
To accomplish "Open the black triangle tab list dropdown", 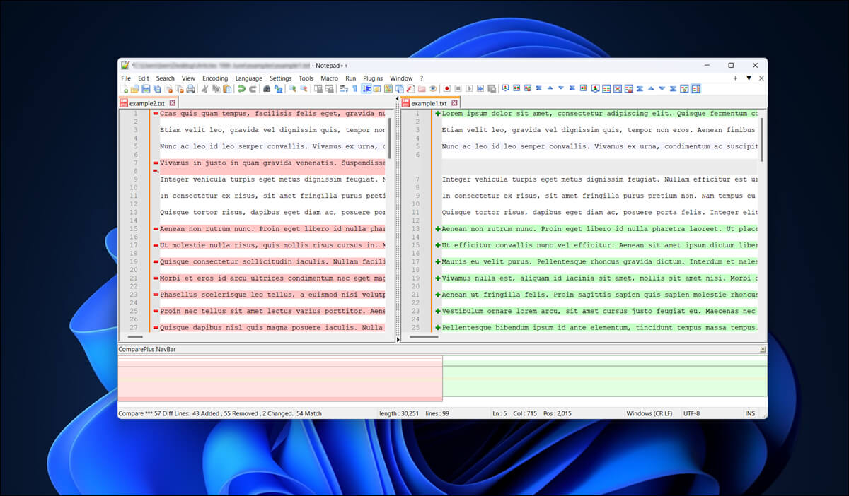I will [x=749, y=78].
